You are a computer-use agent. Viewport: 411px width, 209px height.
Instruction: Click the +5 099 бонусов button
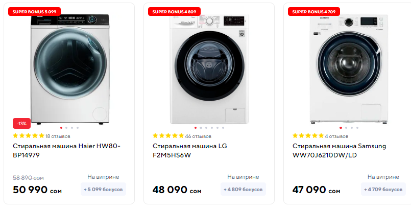click(x=104, y=190)
